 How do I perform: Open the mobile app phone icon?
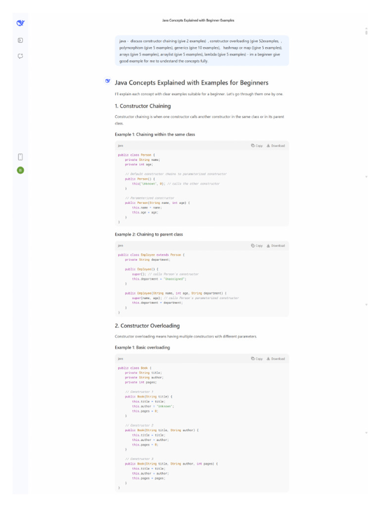point(20,157)
